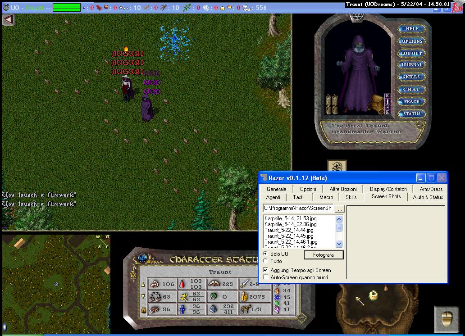This screenshot has height=336, width=465.
Task: Click the wand item in the open bag
Action: pos(360,301)
